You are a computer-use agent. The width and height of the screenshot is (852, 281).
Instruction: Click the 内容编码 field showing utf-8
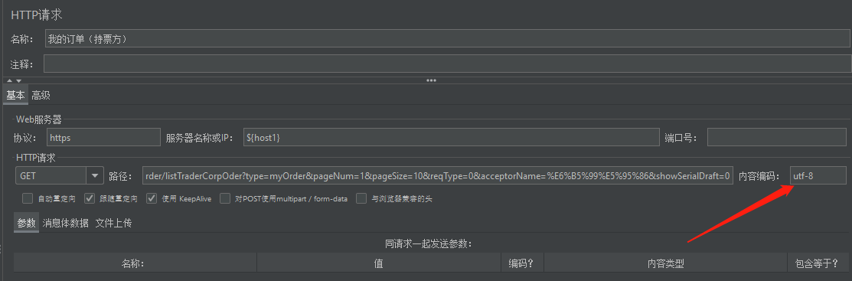tap(818, 175)
